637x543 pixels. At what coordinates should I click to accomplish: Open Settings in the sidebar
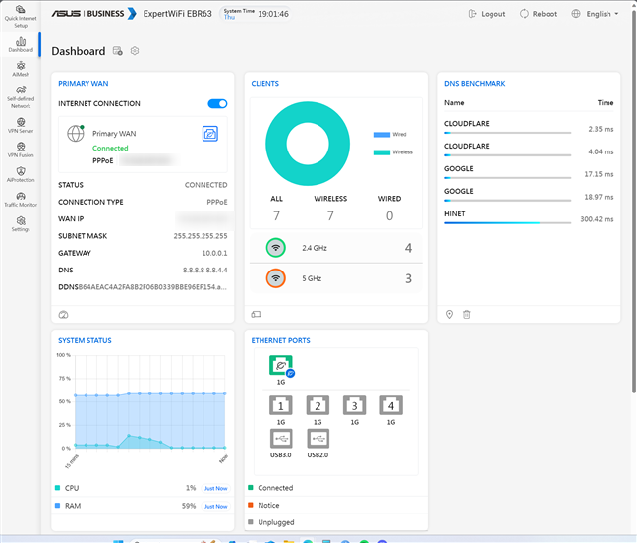[x=21, y=223]
